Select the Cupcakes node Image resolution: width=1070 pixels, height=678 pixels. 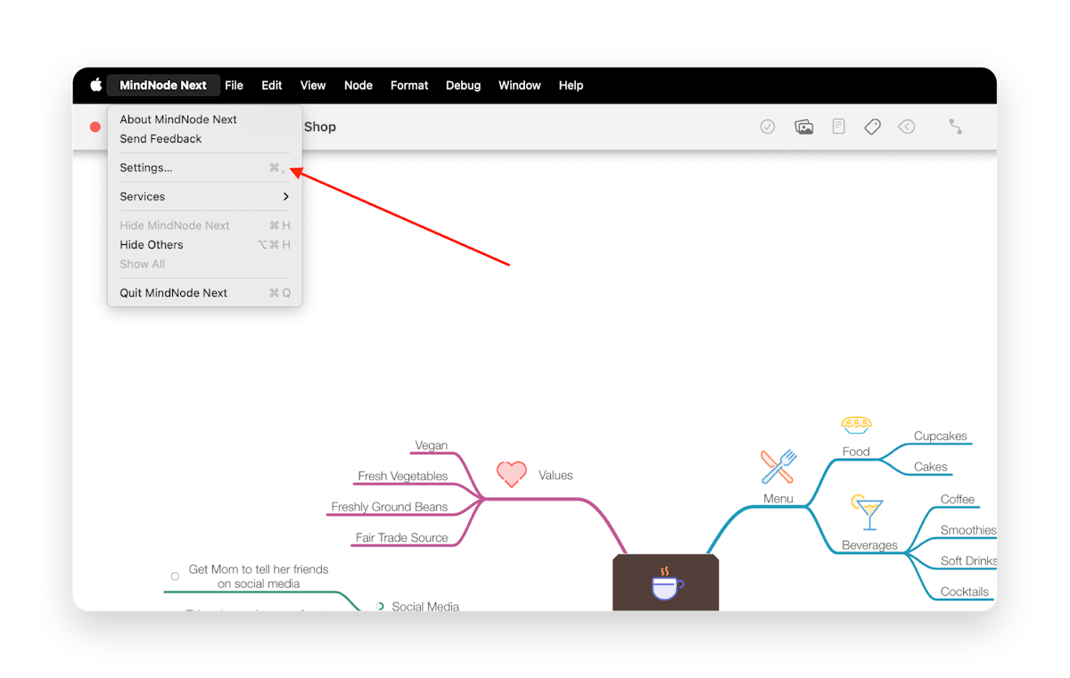click(x=941, y=436)
